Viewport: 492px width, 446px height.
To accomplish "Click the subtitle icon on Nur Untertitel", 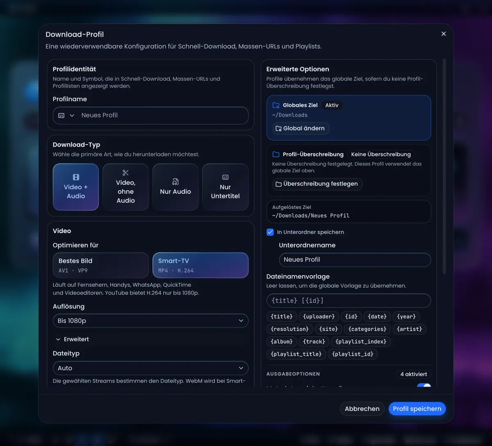I will coord(225,177).
